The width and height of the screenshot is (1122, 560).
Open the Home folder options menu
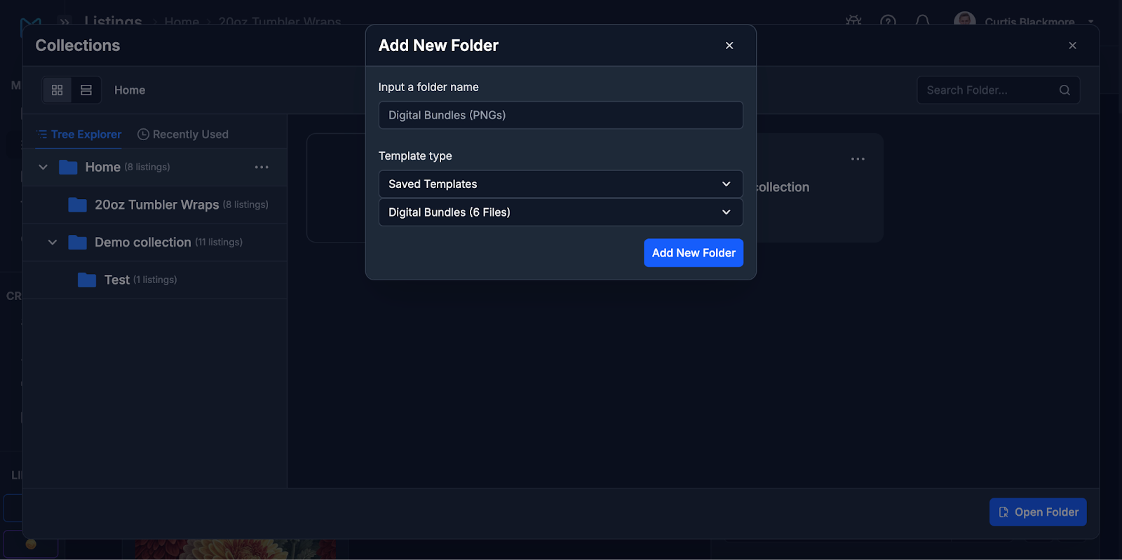click(x=262, y=167)
